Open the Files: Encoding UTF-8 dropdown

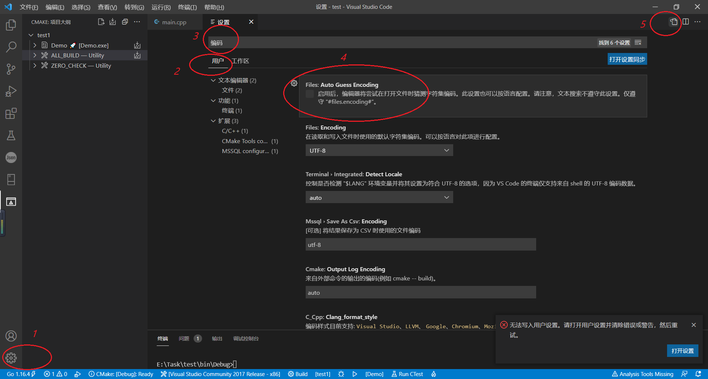pos(379,150)
